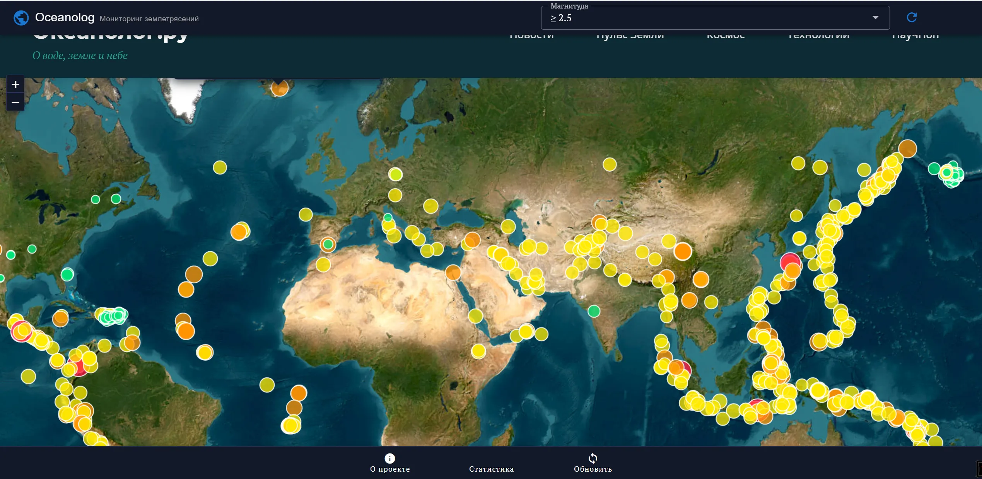Zoom out the map with minus button

15,102
